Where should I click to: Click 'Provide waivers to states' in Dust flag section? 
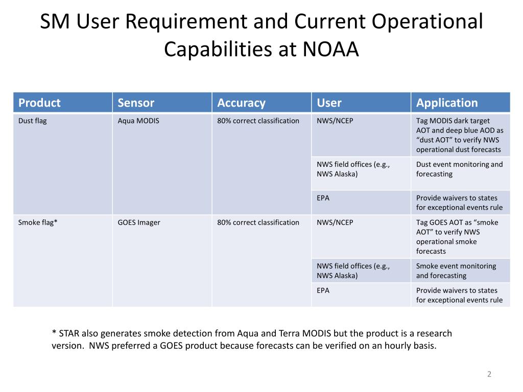461,202
